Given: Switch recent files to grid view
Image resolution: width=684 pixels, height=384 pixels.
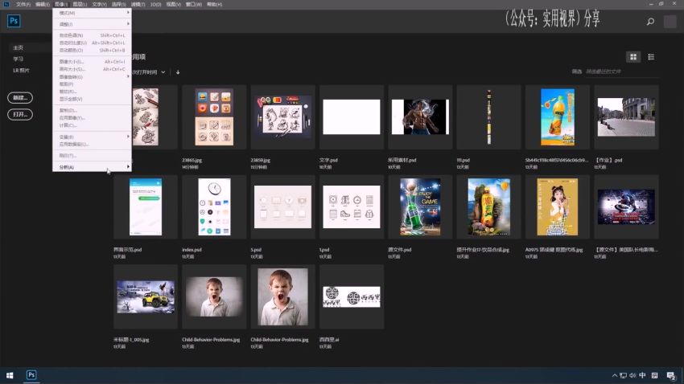Looking at the screenshot, I should coord(633,56).
